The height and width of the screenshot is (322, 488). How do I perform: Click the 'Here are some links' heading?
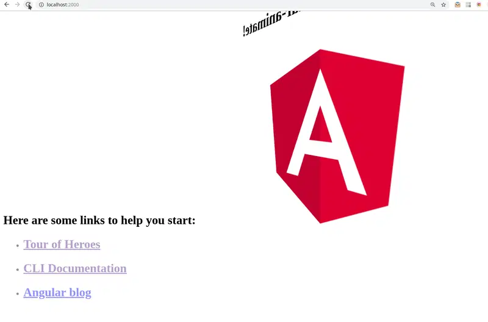point(99,220)
